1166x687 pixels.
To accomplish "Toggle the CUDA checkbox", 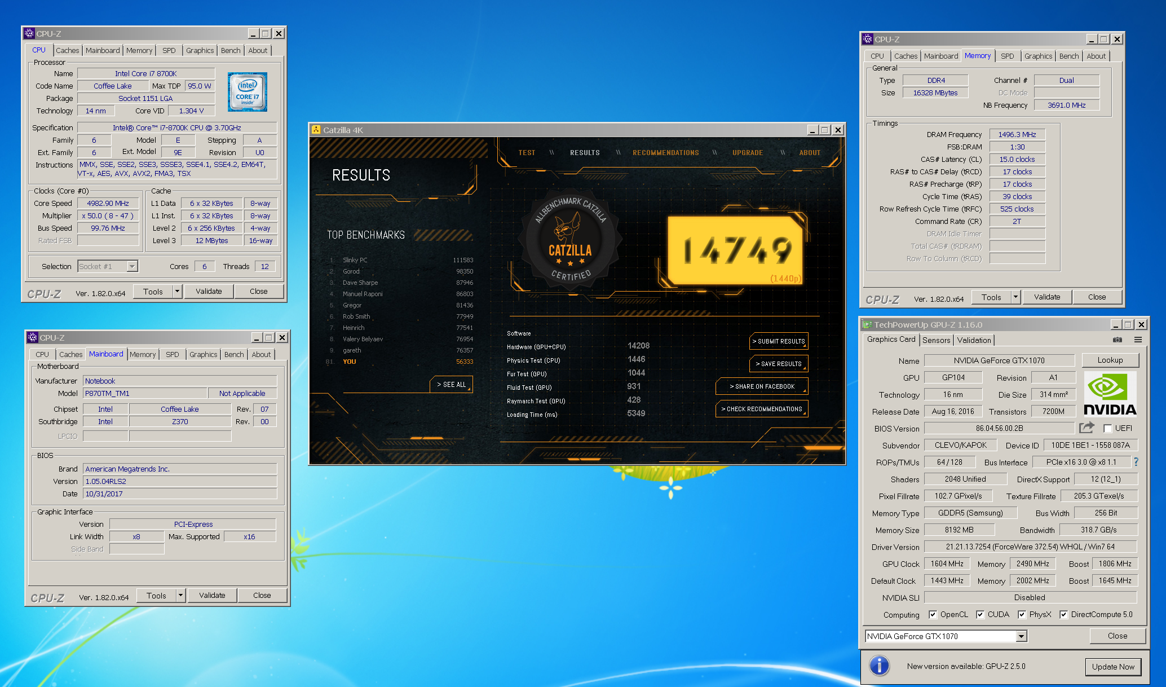I will 980,614.
